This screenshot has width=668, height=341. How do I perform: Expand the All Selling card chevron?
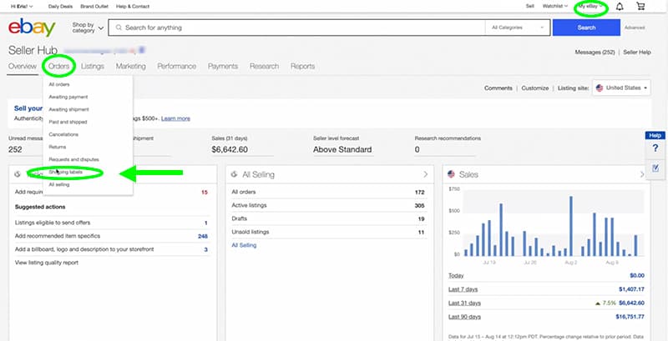(425, 174)
